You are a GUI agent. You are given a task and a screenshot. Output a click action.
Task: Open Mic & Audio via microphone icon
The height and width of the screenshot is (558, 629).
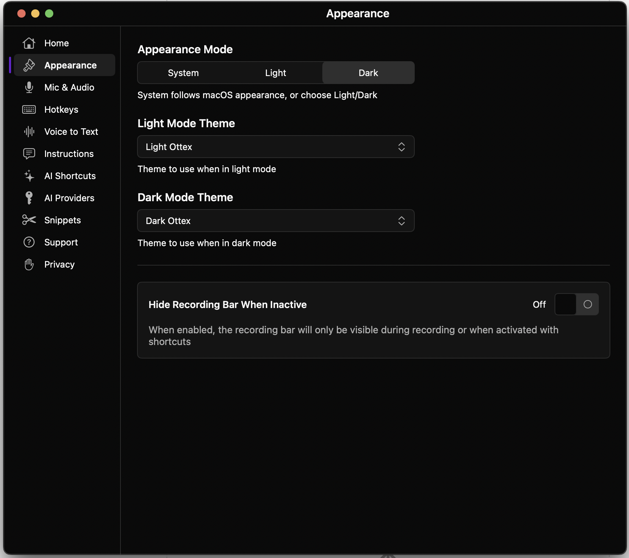click(29, 87)
